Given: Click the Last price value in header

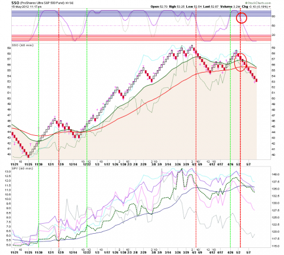Looking at the screenshot, I should pyautogui.click(x=215, y=6).
